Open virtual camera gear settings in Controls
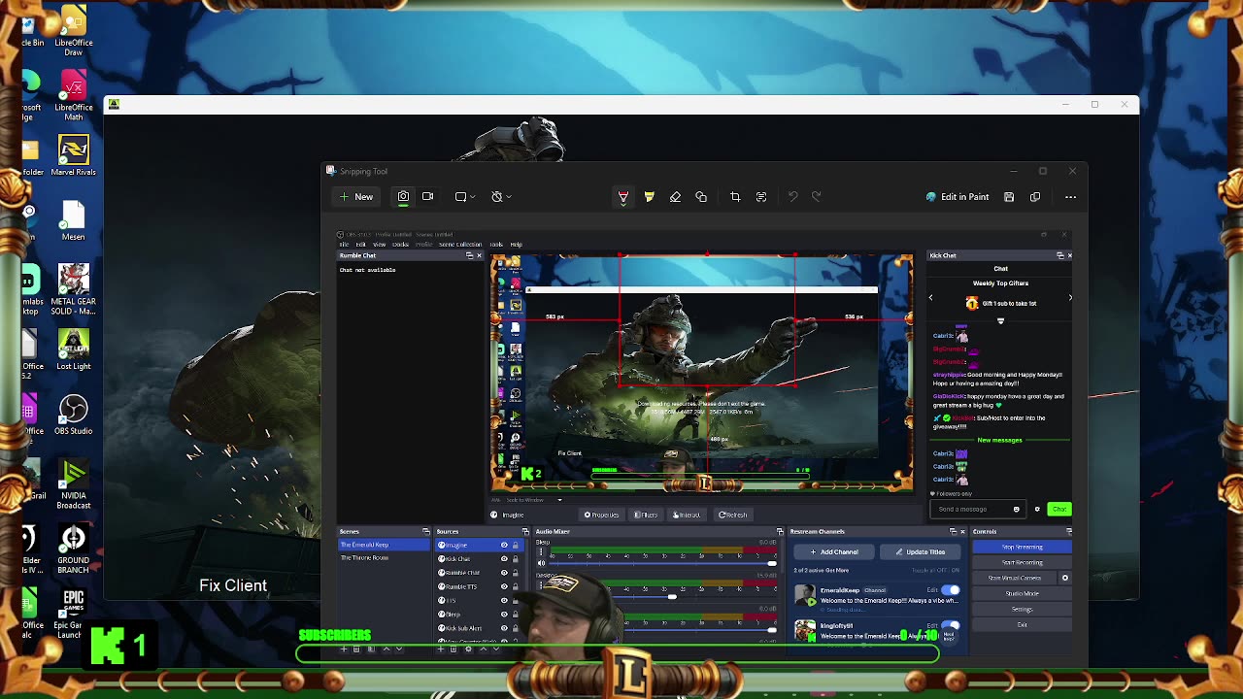Image resolution: width=1243 pixels, height=699 pixels. (1065, 578)
